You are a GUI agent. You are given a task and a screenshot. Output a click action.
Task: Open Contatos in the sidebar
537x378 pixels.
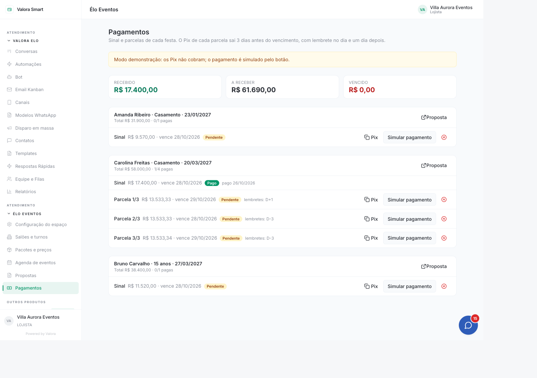tap(41, 141)
